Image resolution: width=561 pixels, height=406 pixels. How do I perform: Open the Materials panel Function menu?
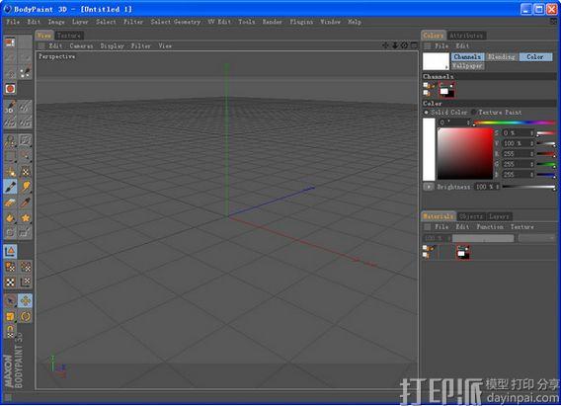click(x=490, y=227)
